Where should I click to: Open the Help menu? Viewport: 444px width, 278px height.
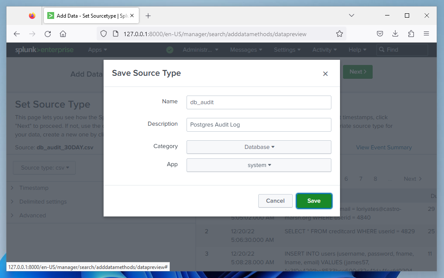tap(357, 50)
